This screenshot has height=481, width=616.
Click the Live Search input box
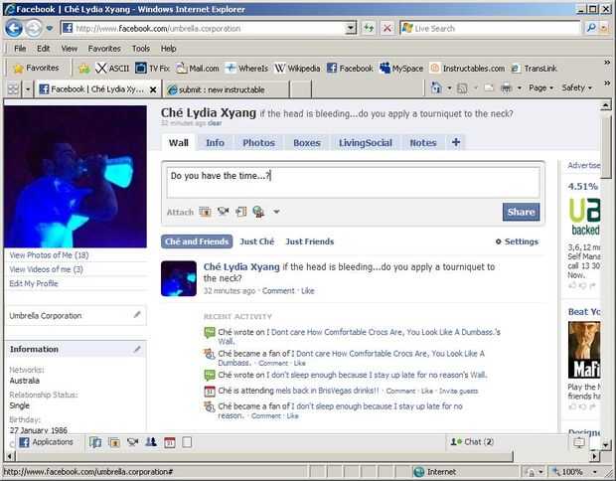point(490,28)
